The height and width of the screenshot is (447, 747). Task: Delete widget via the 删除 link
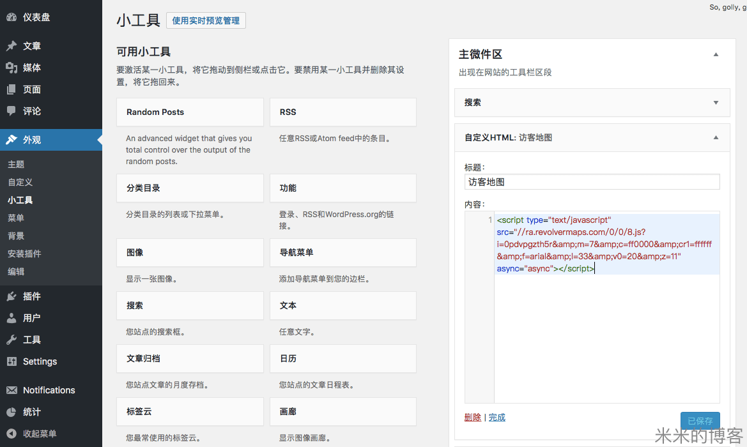click(473, 416)
